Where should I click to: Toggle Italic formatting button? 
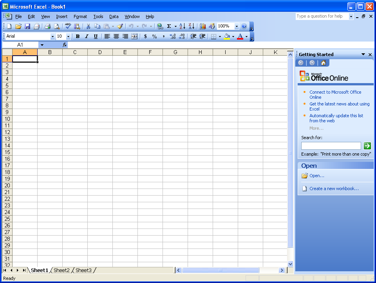click(x=87, y=36)
